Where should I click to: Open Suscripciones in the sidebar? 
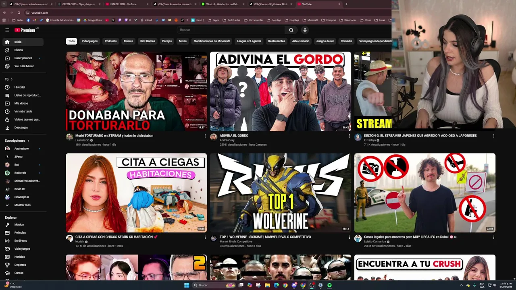(x=23, y=58)
